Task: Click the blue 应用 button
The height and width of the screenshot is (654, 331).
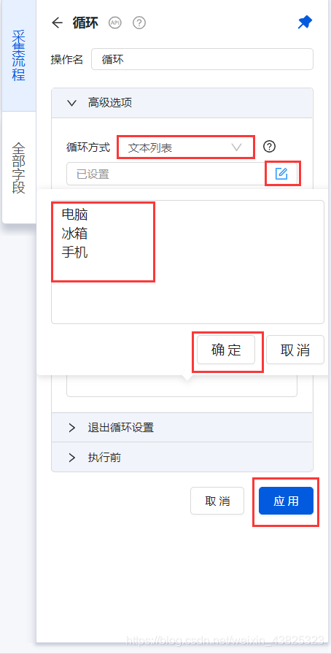Action: pyautogui.click(x=286, y=501)
